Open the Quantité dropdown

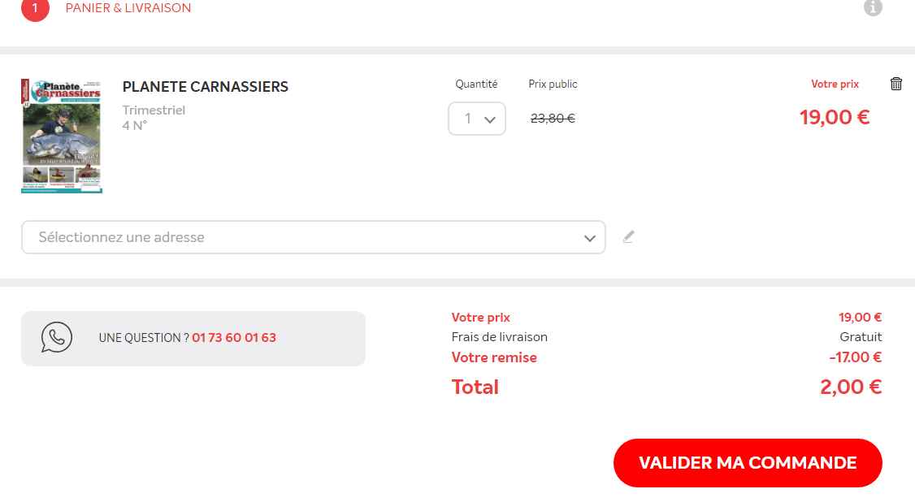point(477,119)
